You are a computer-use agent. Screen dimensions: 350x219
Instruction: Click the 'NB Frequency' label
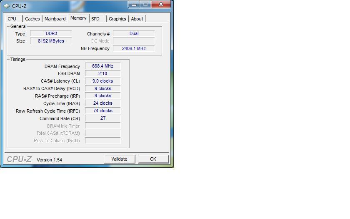coord(95,48)
